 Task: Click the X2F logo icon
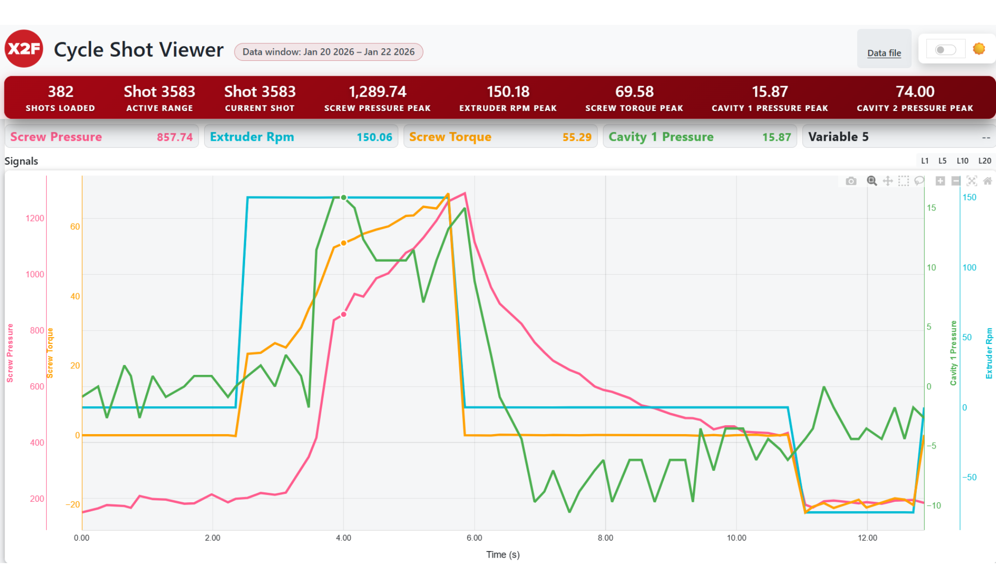(24, 49)
